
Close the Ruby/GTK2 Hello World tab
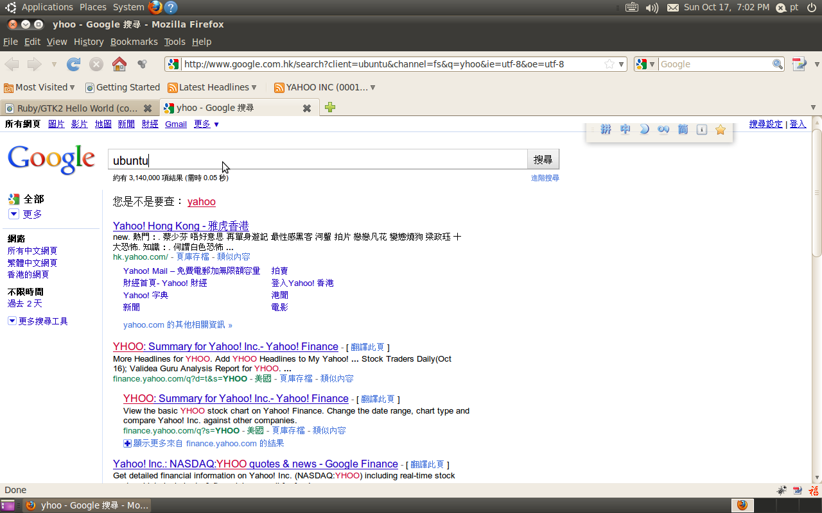coord(148,108)
